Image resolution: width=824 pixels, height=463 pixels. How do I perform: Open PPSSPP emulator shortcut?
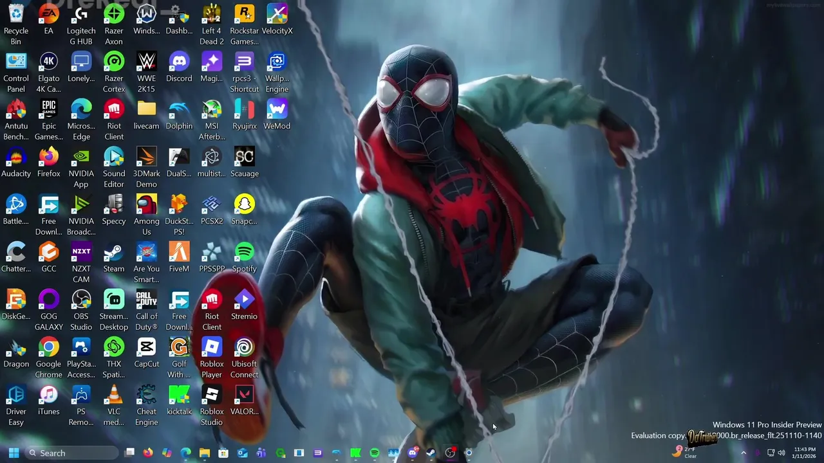tap(212, 257)
